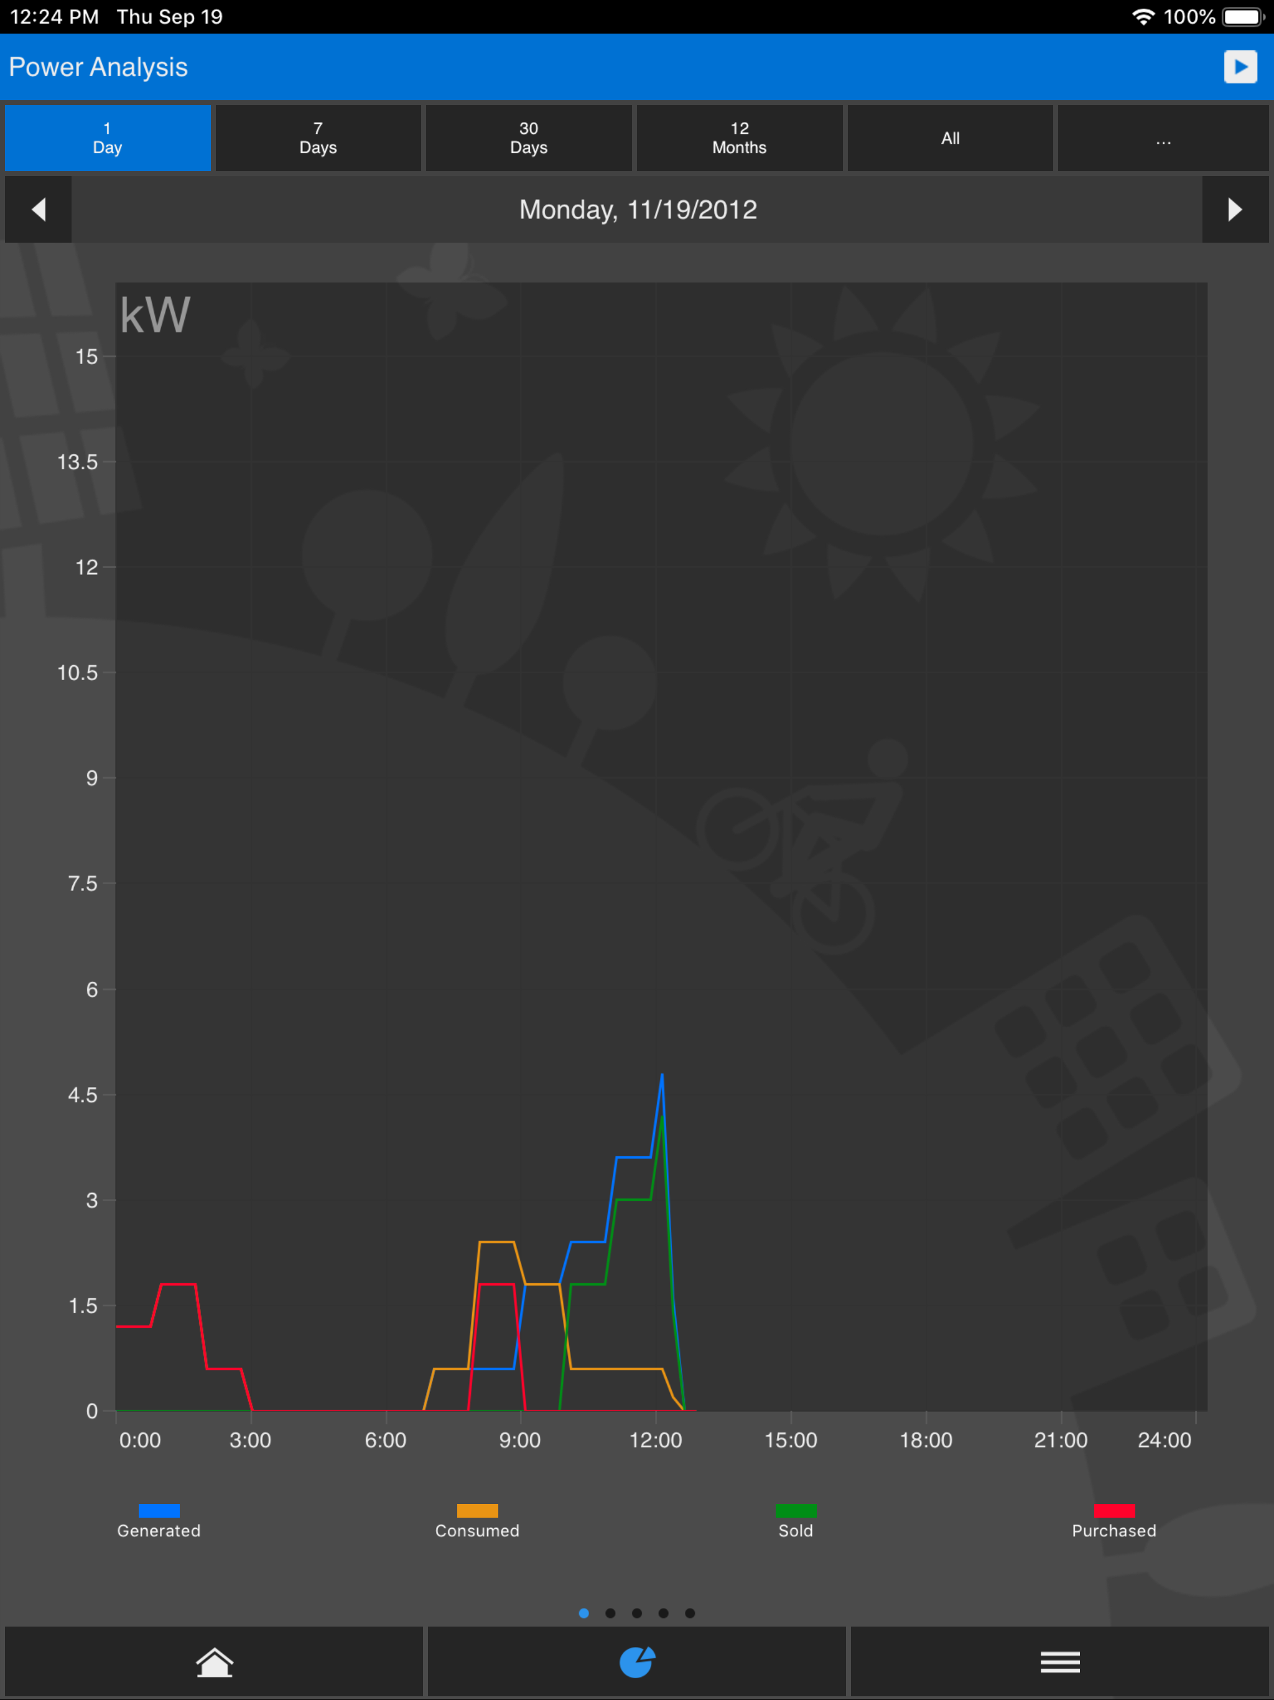Select the All time range
The height and width of the screenshot is (1700, 1274).
tap(950, 138)
